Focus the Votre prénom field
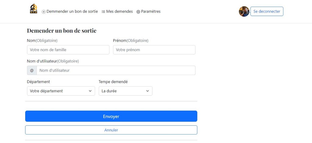Screen dimensions: 312x143 tap(154, 50)
